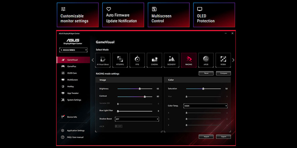
Task: Click the G color channel slider
Action: (x=203, y=119)
